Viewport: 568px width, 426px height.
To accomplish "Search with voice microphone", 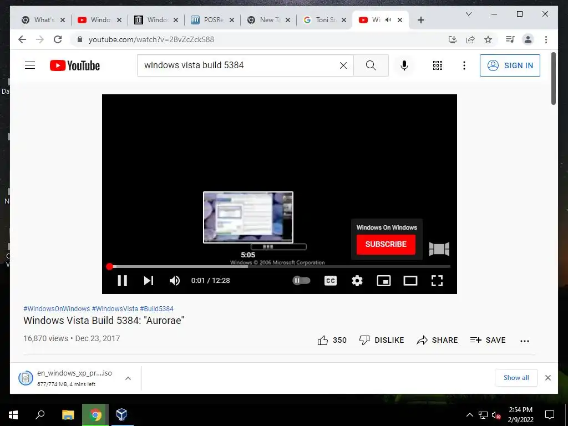I will (x=404, y=65).
